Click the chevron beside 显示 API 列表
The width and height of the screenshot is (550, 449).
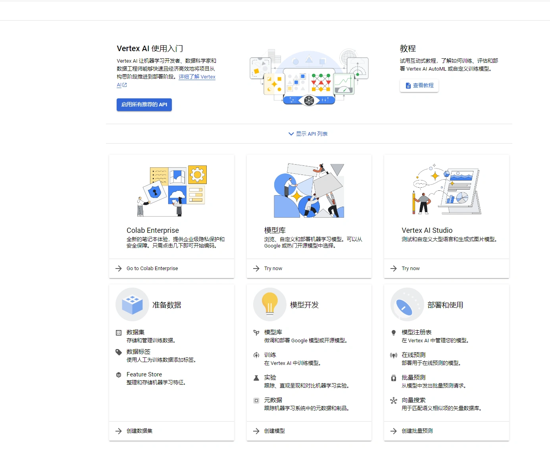click(x=291, y=134)
